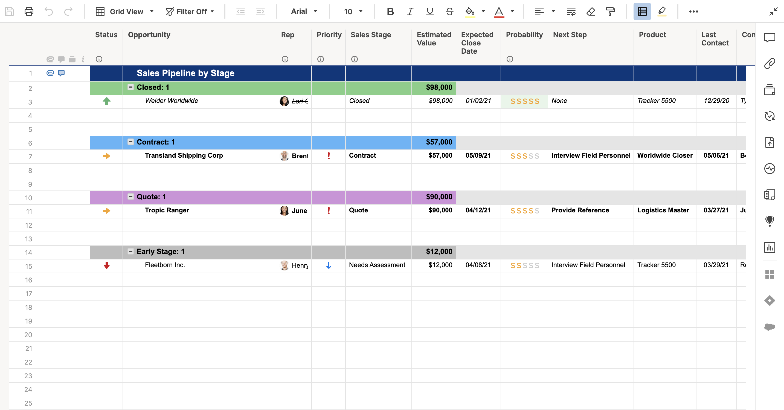Viewport: 784px width, 410px height.
Task: Toggle conditional formatting grid button
Action: pos(642,11)
